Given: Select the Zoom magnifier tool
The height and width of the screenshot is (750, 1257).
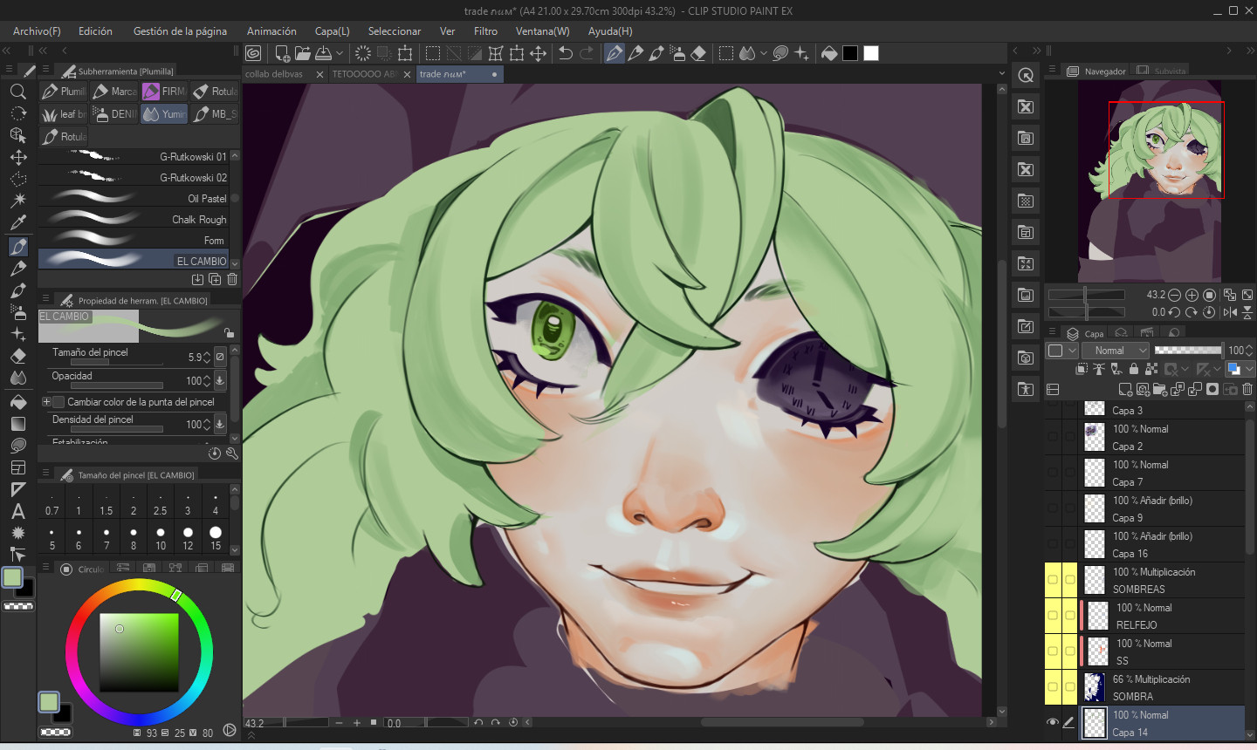Looking at the screenshot, I should click(17, 92).
